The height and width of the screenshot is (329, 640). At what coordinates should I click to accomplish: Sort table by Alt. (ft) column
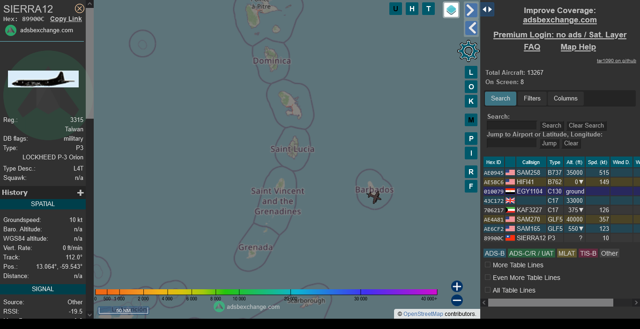click(574, 162)
